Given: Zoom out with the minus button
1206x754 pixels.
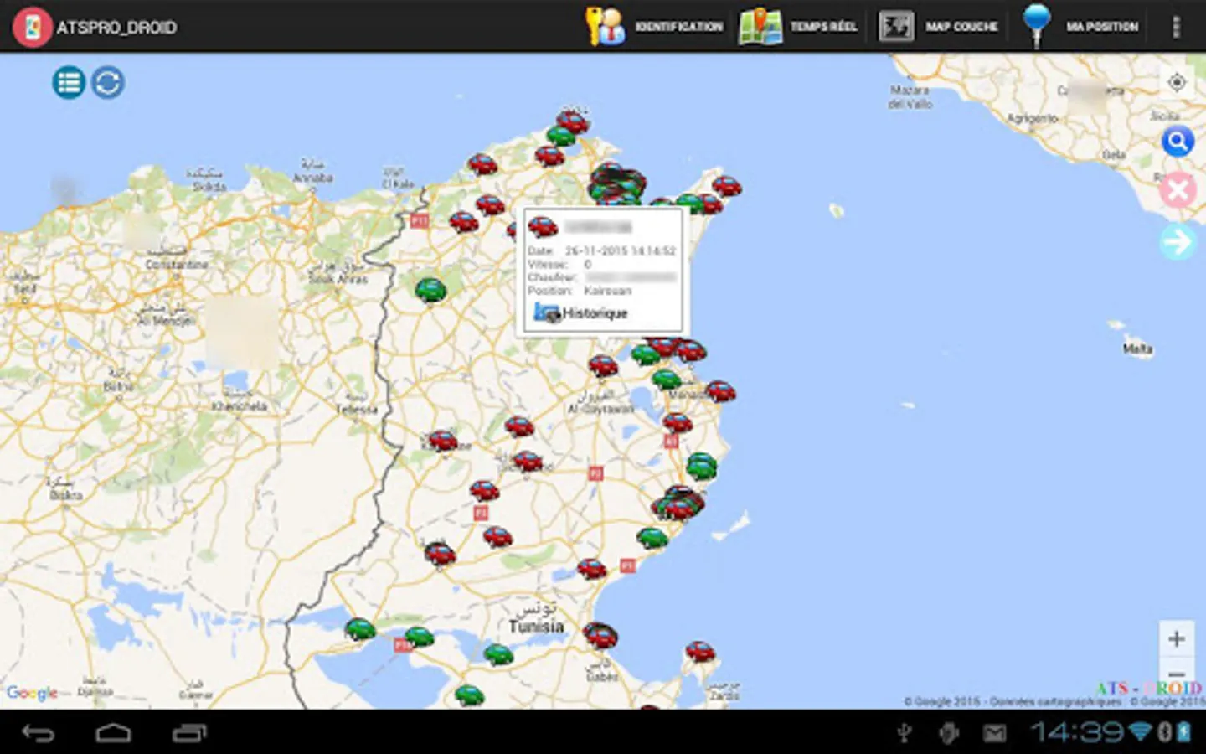Looking at the screenshot, I should 1177,673.
